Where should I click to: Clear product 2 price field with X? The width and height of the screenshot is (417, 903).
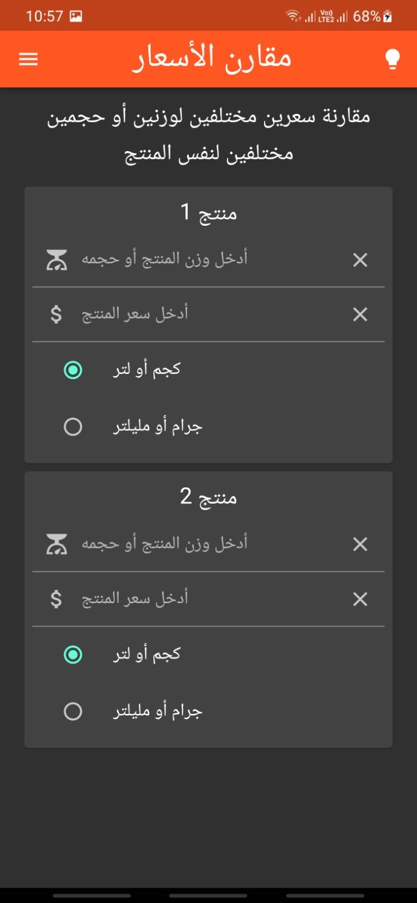360,599
